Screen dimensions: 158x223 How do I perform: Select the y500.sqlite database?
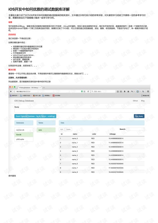coord(24,139)
